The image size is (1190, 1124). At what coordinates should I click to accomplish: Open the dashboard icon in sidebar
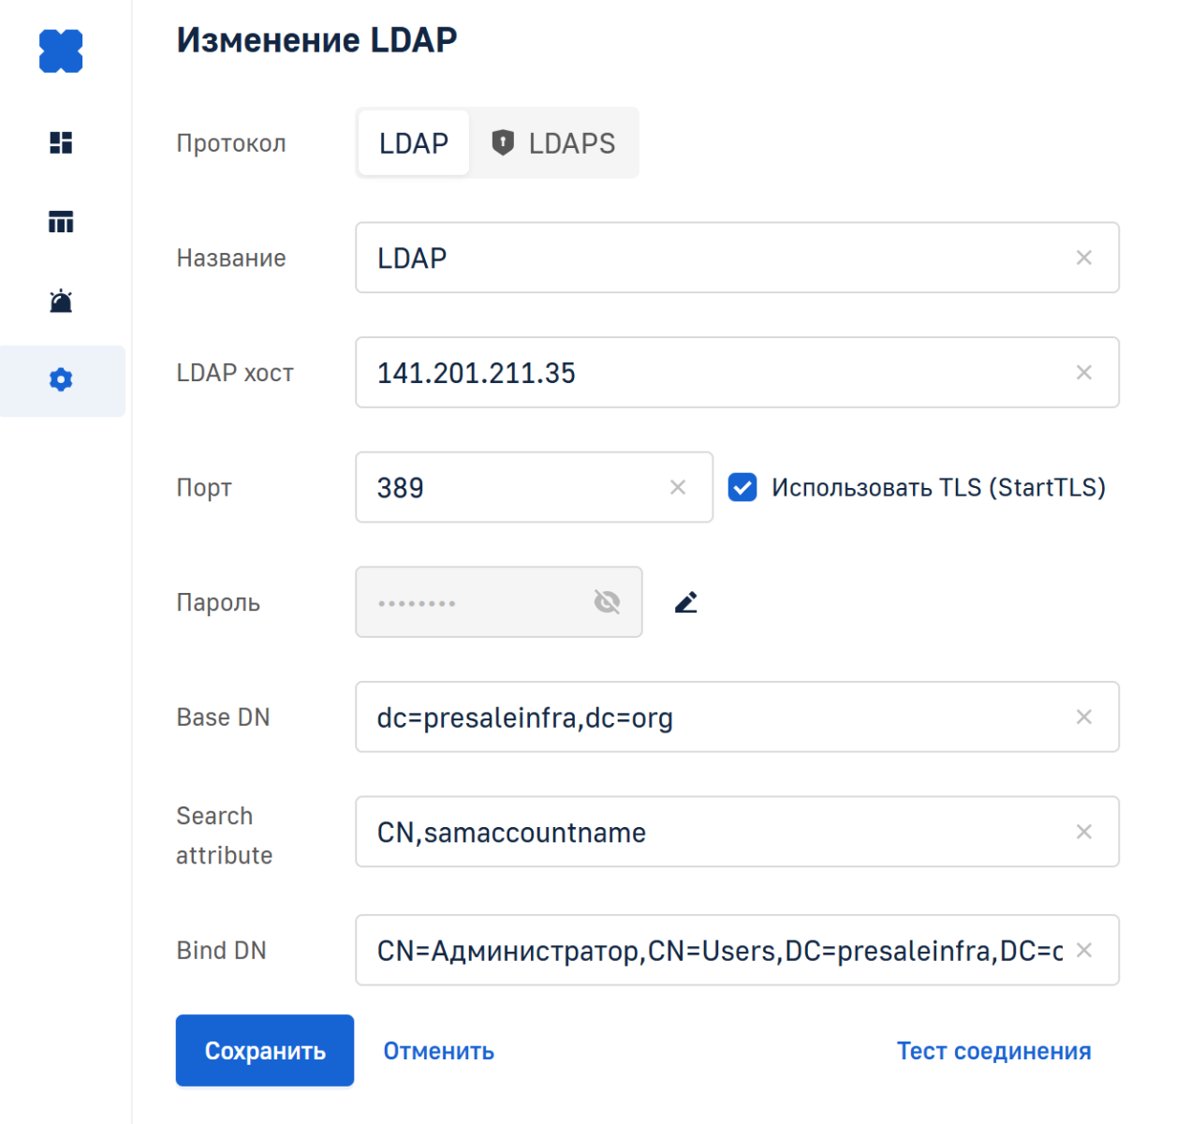click(61, 142)
